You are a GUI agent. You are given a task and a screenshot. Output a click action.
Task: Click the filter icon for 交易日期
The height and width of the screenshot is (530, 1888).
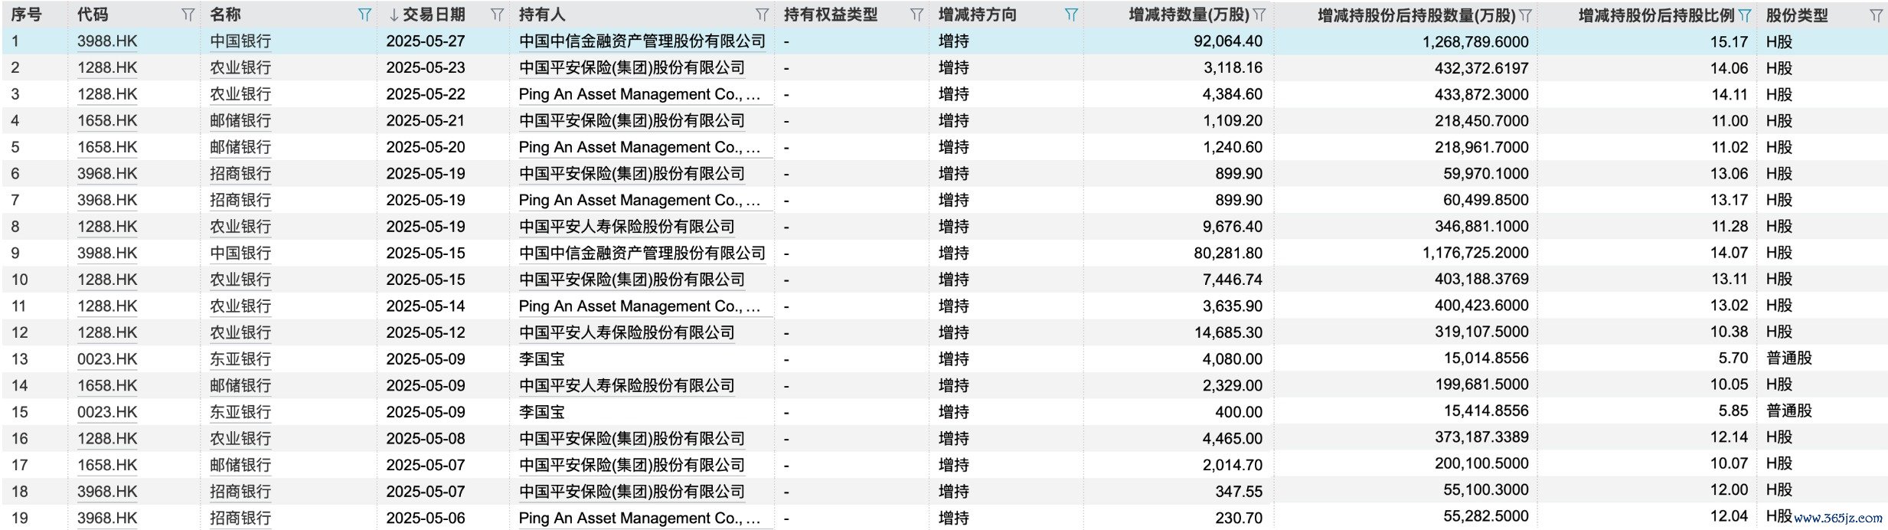497,15
